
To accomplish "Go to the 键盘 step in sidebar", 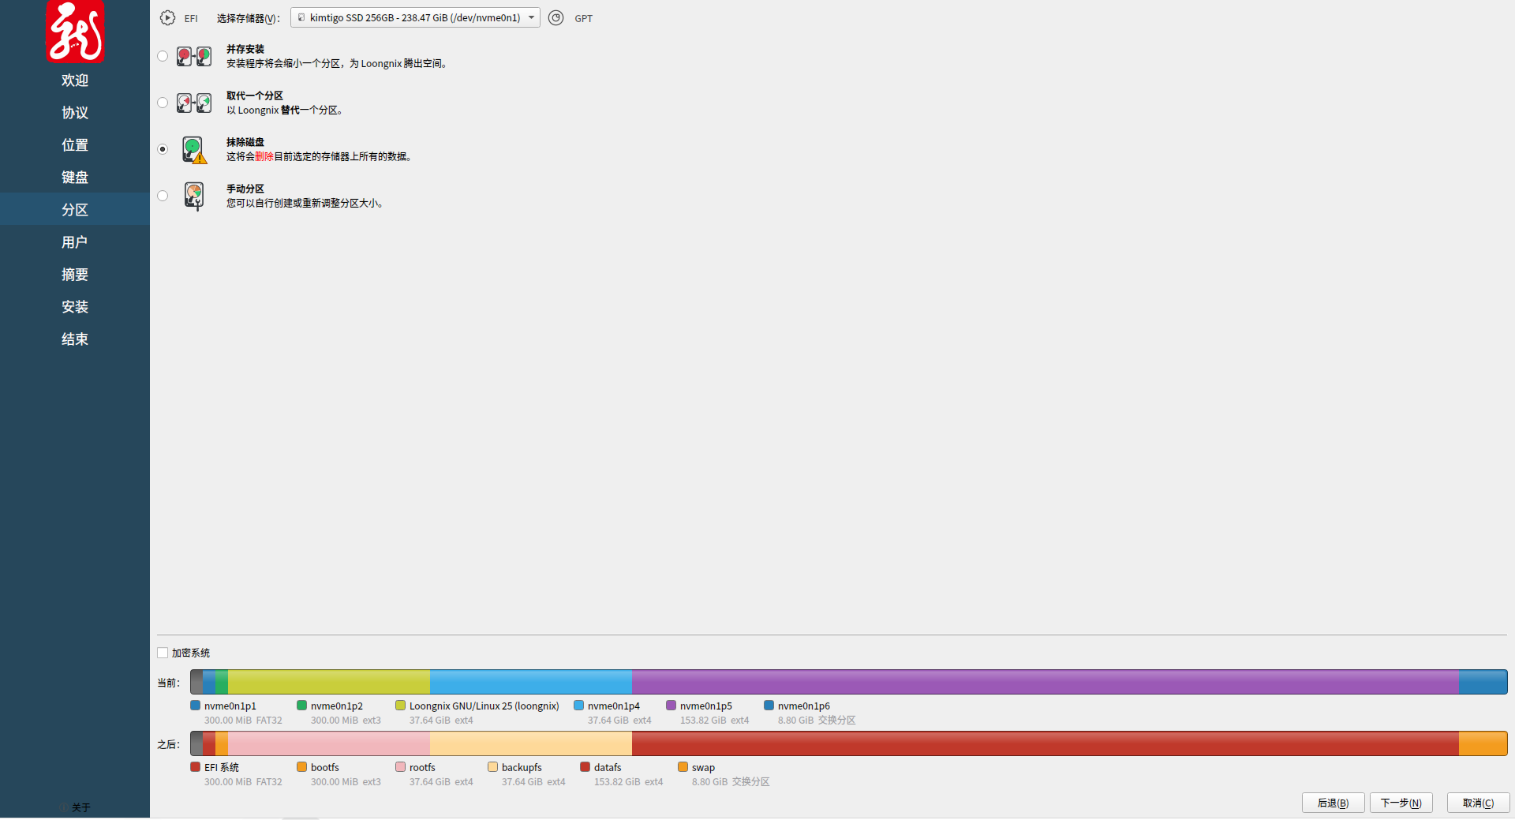I will click(x=75, y=178).
